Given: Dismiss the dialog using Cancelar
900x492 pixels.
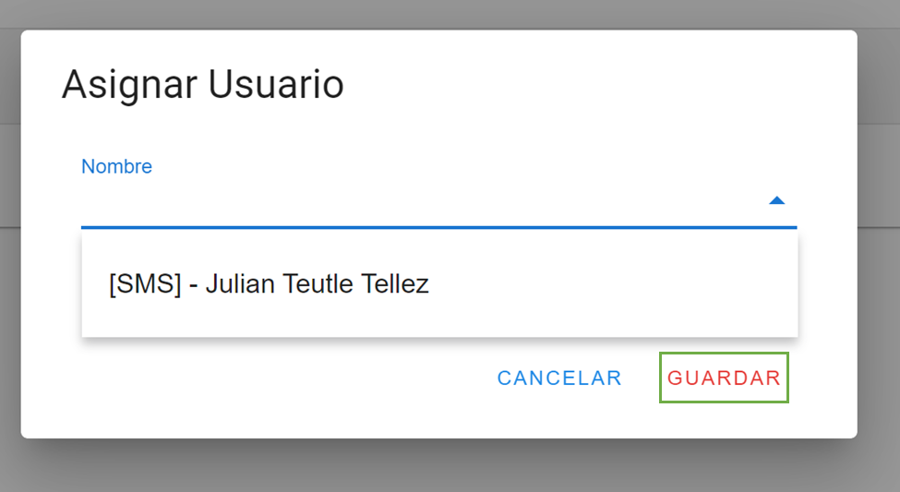Looking at the screenshot, I should (x=559, y=378).
